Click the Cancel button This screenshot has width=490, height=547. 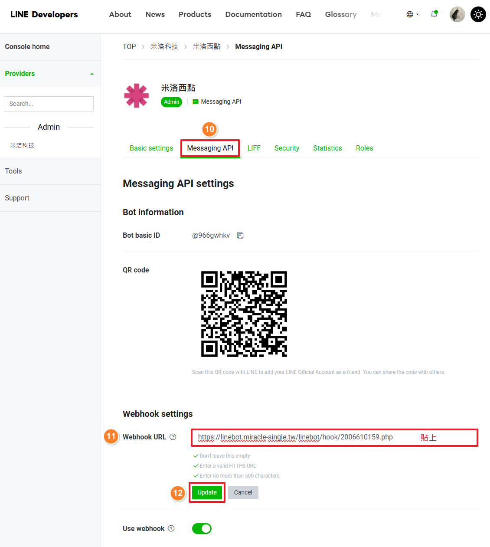(x=243, y=492)
